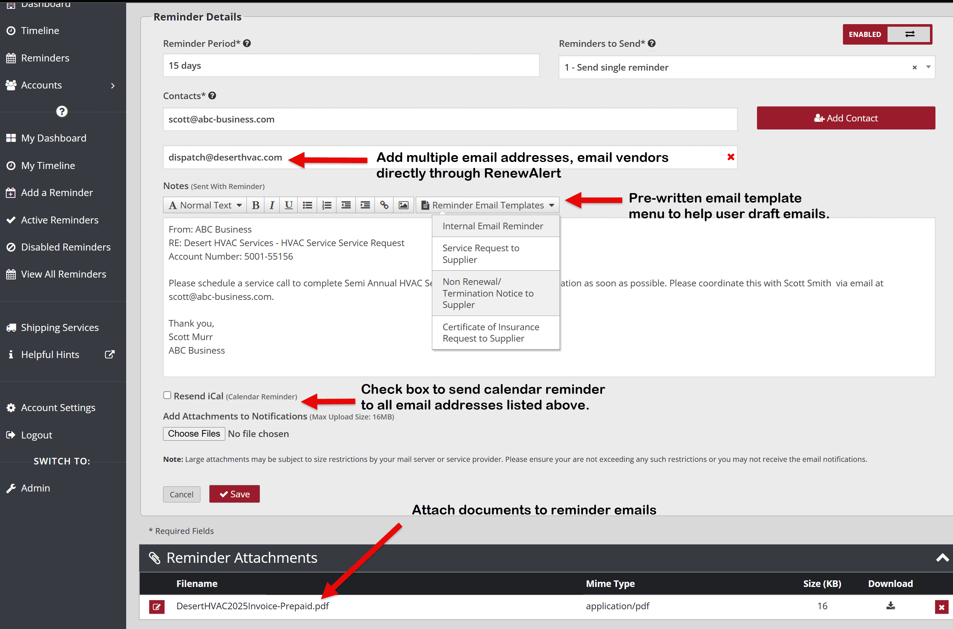Insert a hyperlink into the reminder note

tap(384, 205)
